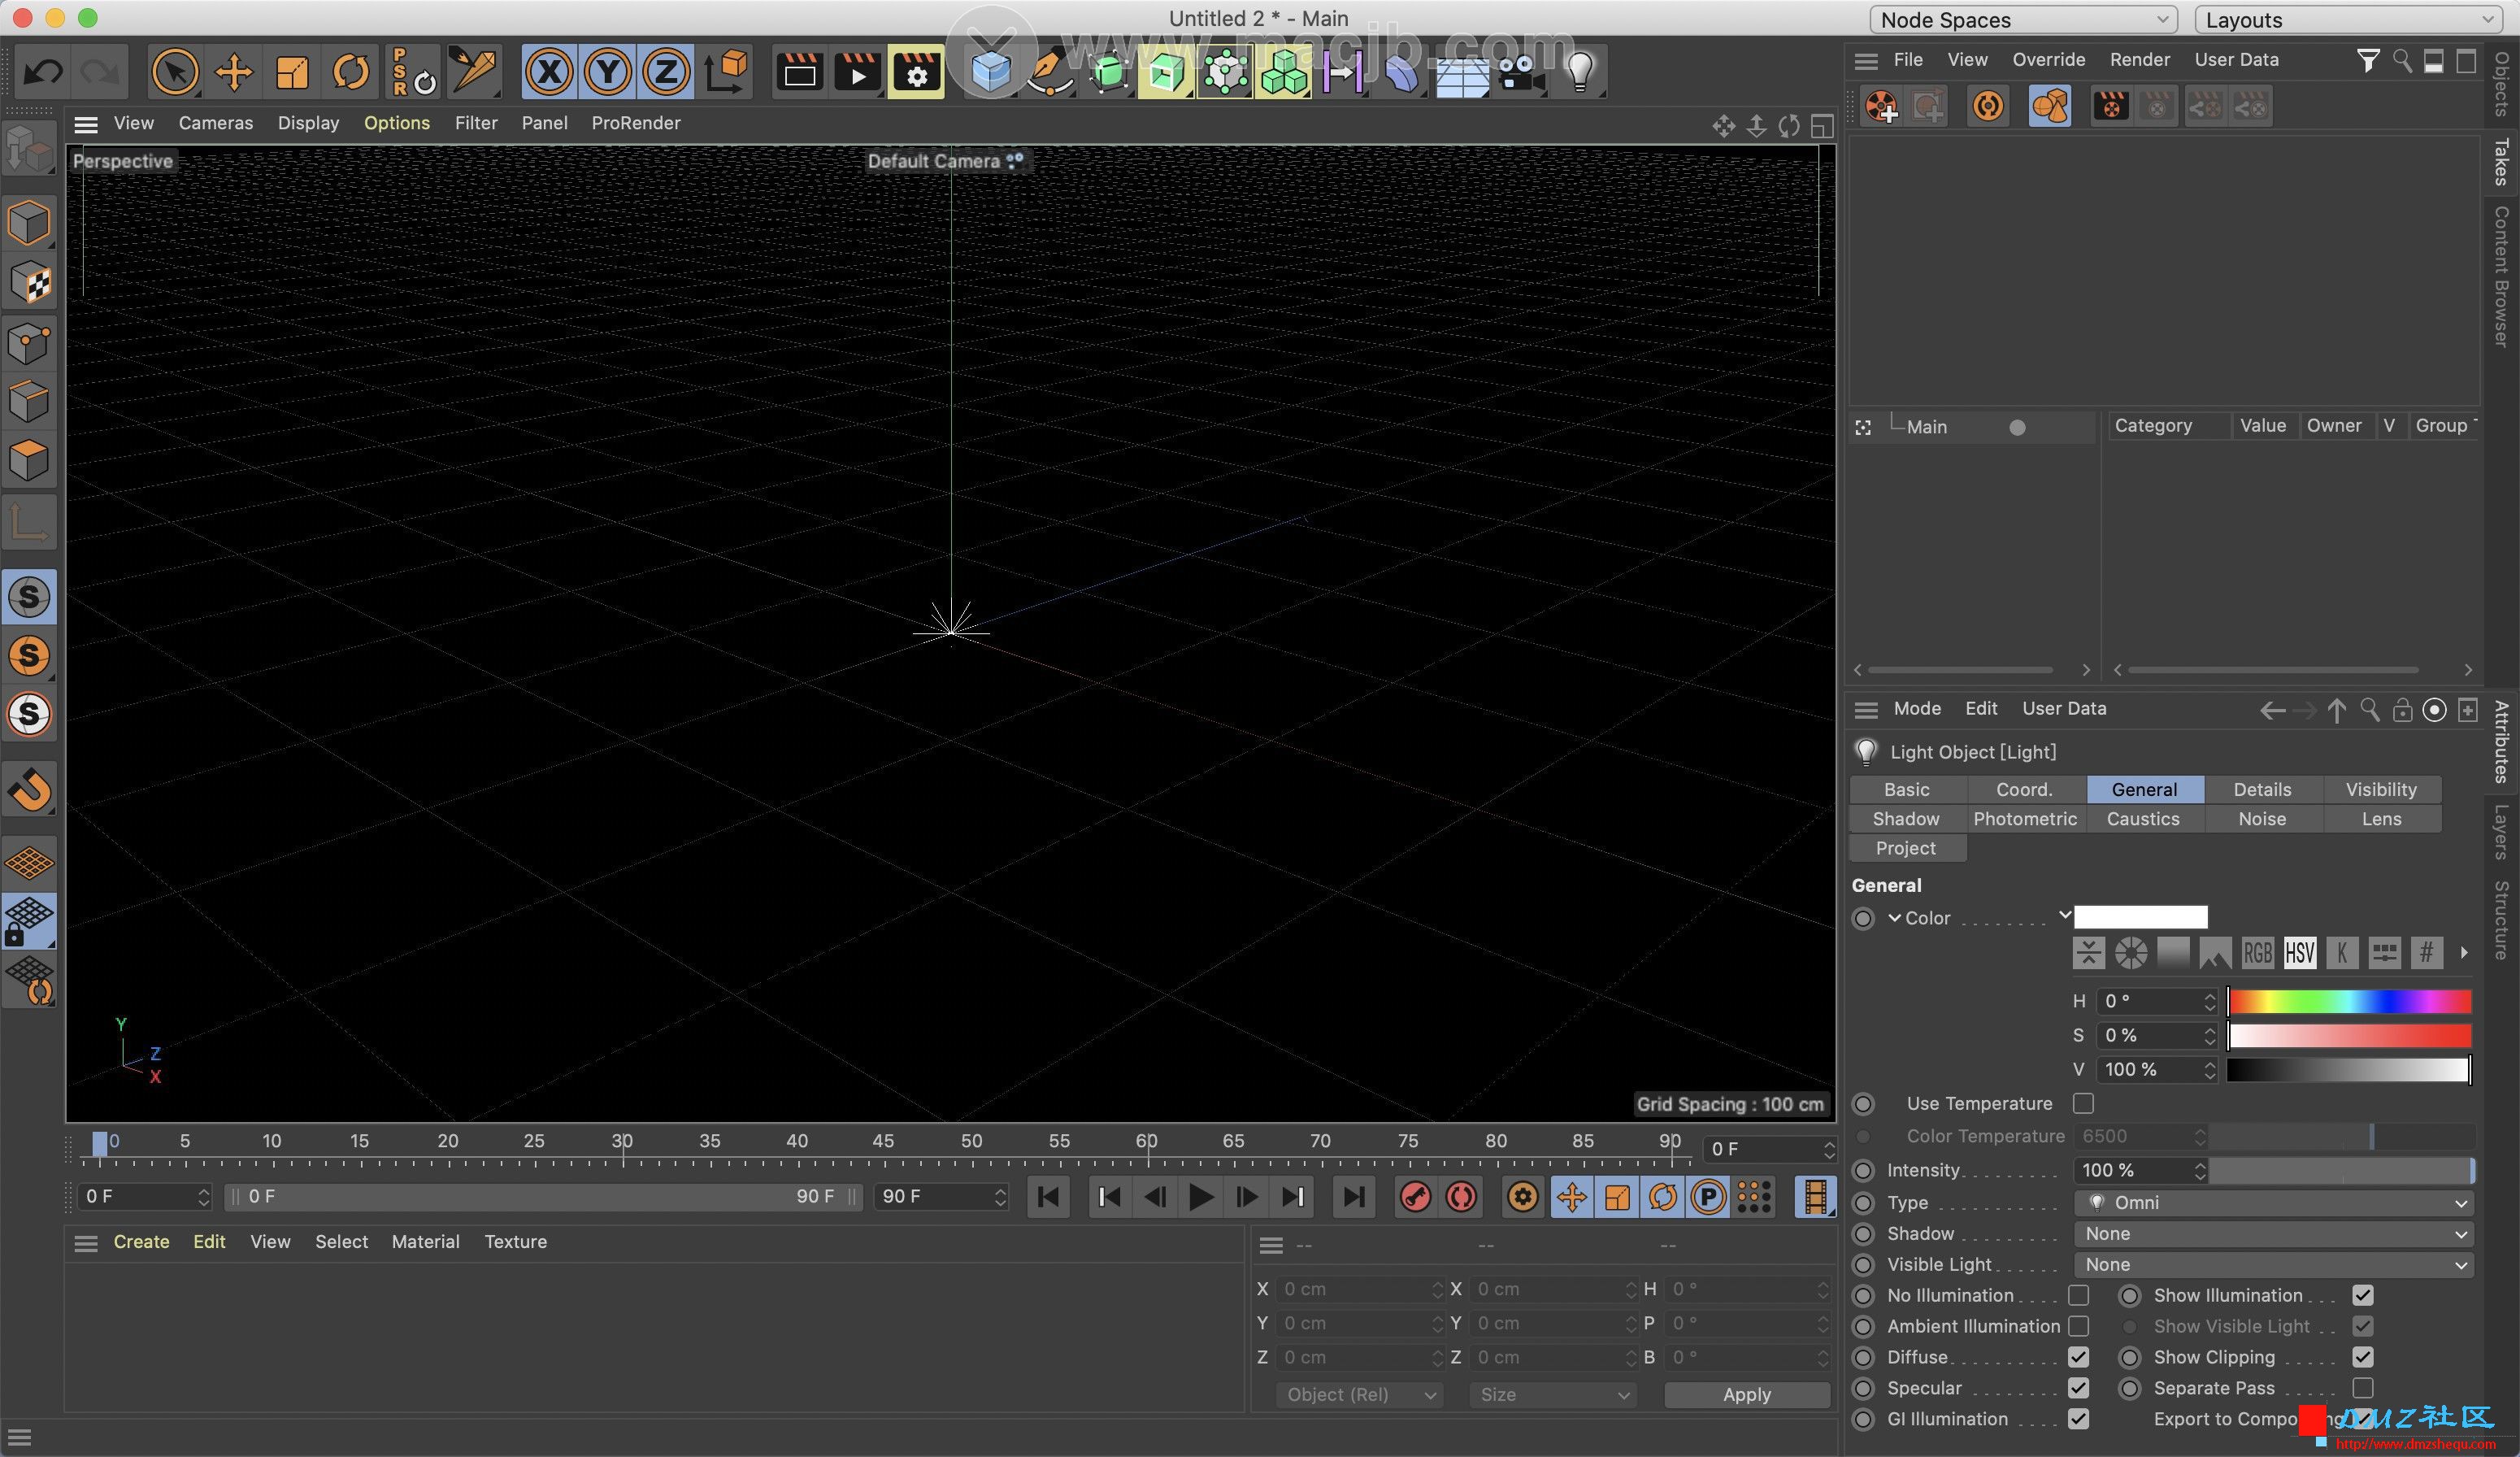This screenshot has height=1457, width=2520.
Task: Switch to Texture mode icon
Action: 29,283
